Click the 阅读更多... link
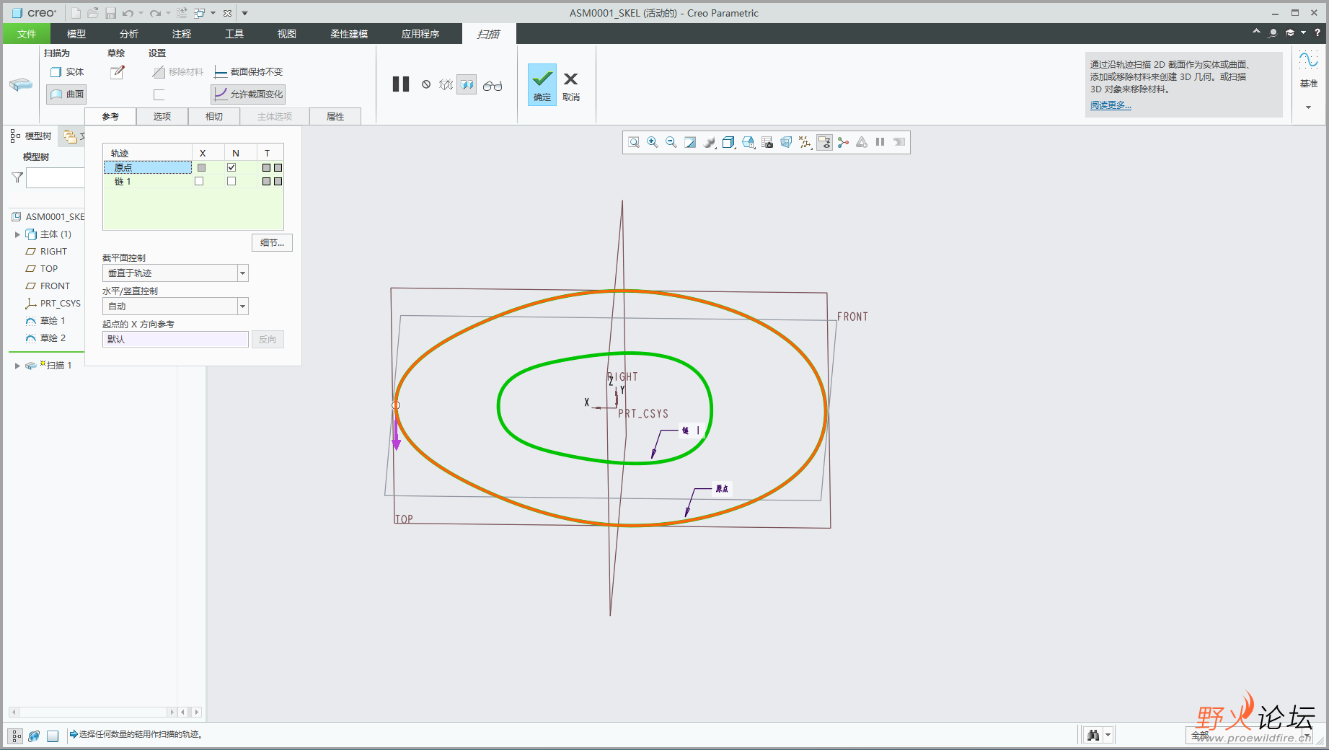 coord(1111,105)
